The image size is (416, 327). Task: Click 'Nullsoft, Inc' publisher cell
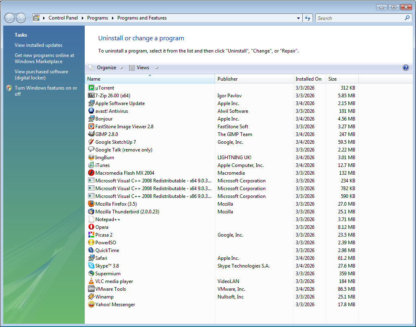[231, 296]
